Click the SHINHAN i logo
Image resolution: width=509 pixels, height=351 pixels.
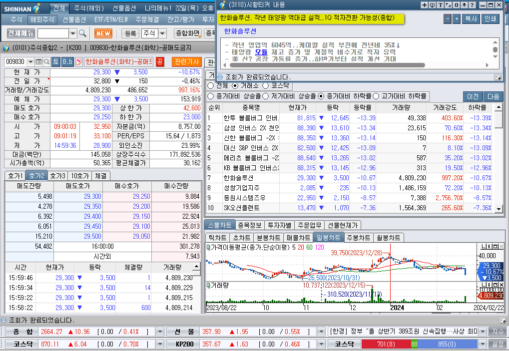pyautogui.click(x=22, y=8)
